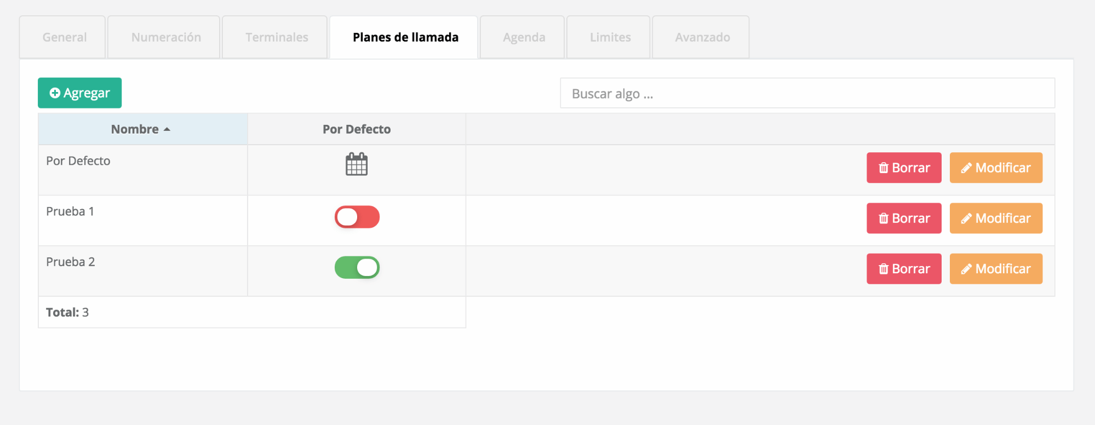Sort by Nombre using the arrow indicator
Viewport: 1095px width, 425px height.
click(167, 129)
